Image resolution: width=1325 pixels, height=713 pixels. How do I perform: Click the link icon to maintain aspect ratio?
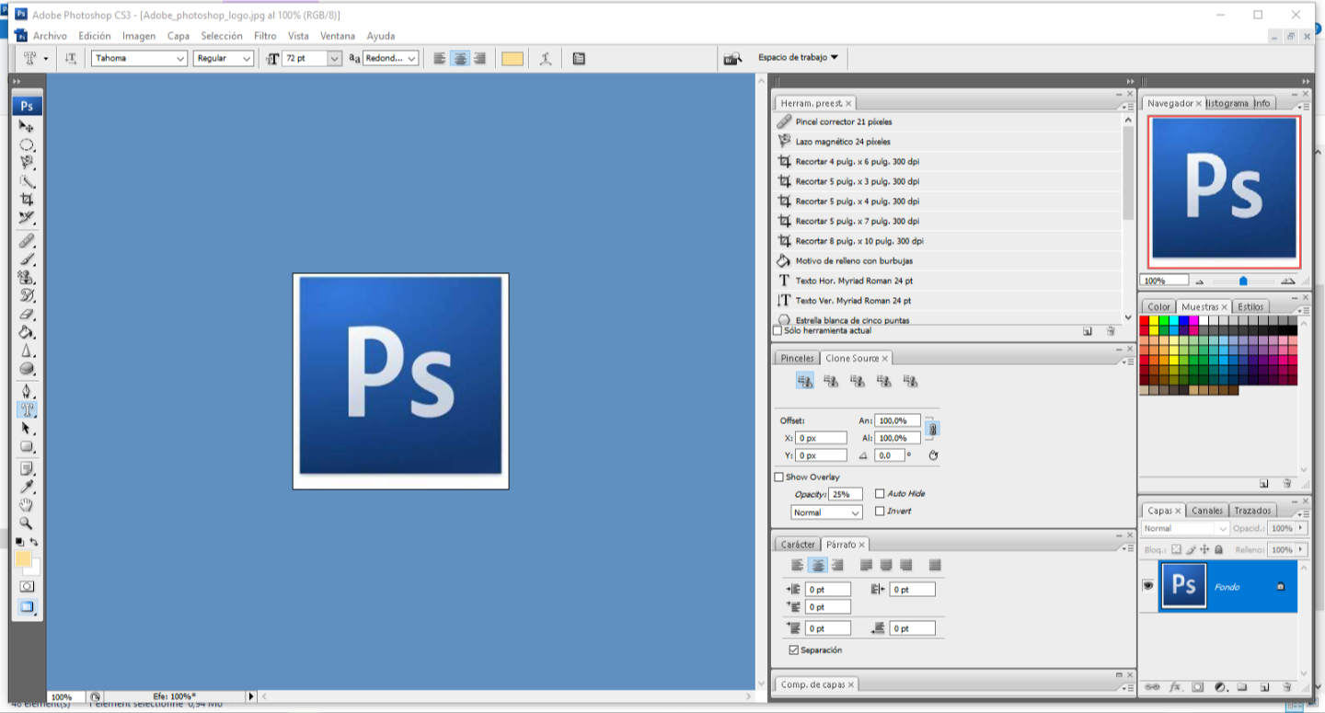tap(931, 429)
